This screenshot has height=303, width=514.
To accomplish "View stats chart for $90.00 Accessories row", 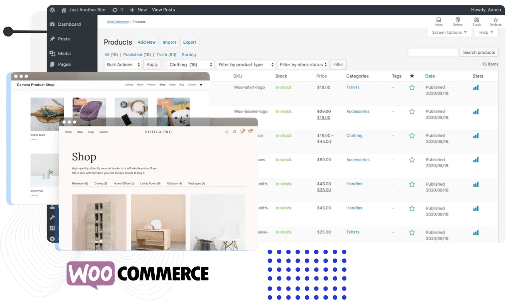I will click(476, 160).
